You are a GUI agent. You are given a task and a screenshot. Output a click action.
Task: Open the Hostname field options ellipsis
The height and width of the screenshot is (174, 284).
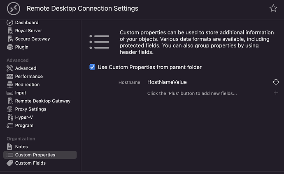[x=276, y=82]
